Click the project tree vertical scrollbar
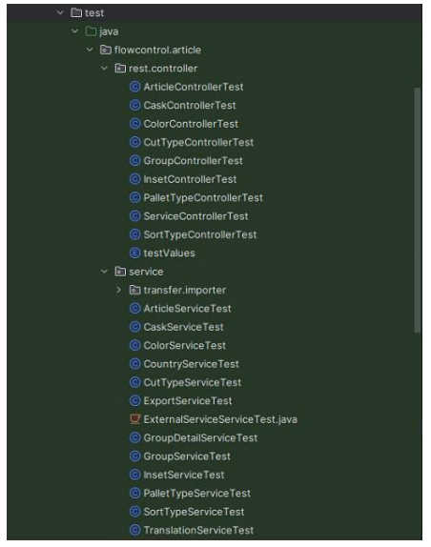The width and height of the screenshot is (431, 547). (417, 211)
